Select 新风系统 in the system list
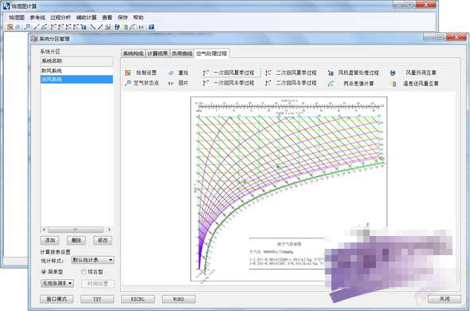Image resolution: width=470 pixels, height=311 pixels. (x=76, y=71)
